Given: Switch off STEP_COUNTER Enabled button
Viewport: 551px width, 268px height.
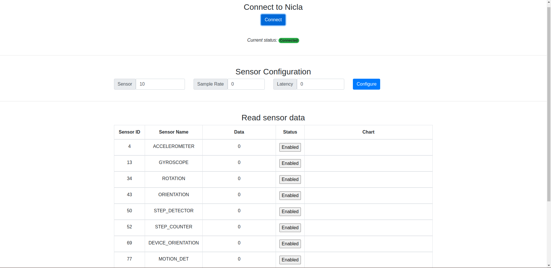Looking at the screenshot, I should point(290,228).
